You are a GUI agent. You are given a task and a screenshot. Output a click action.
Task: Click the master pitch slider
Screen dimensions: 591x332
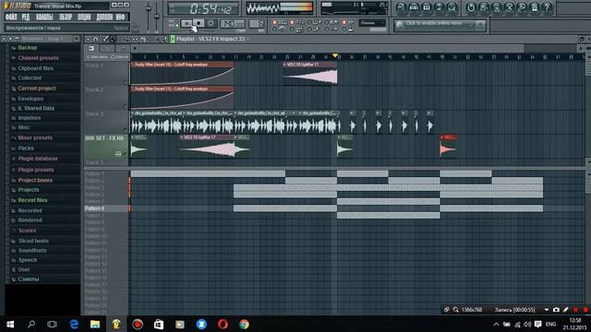click(x=157, y=17)
